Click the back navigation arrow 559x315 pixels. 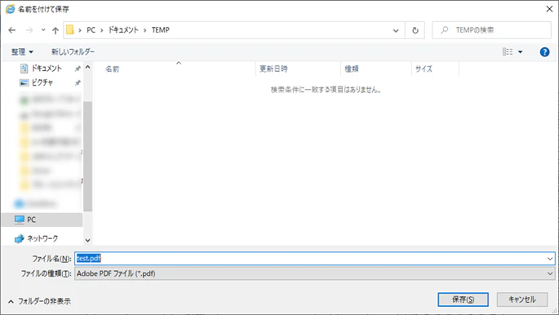pyautogui.click(x=12, y=30)
